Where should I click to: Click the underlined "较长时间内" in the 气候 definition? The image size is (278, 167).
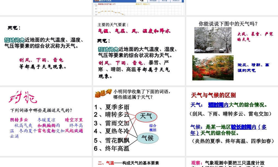point(244,127)
